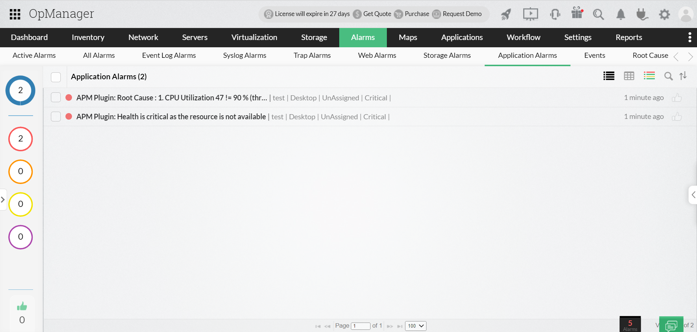Check the Health is critical alarm checkbox

point(56,117)
